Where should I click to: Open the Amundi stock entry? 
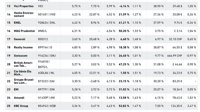pyautogui.click(x=19, y=98)
